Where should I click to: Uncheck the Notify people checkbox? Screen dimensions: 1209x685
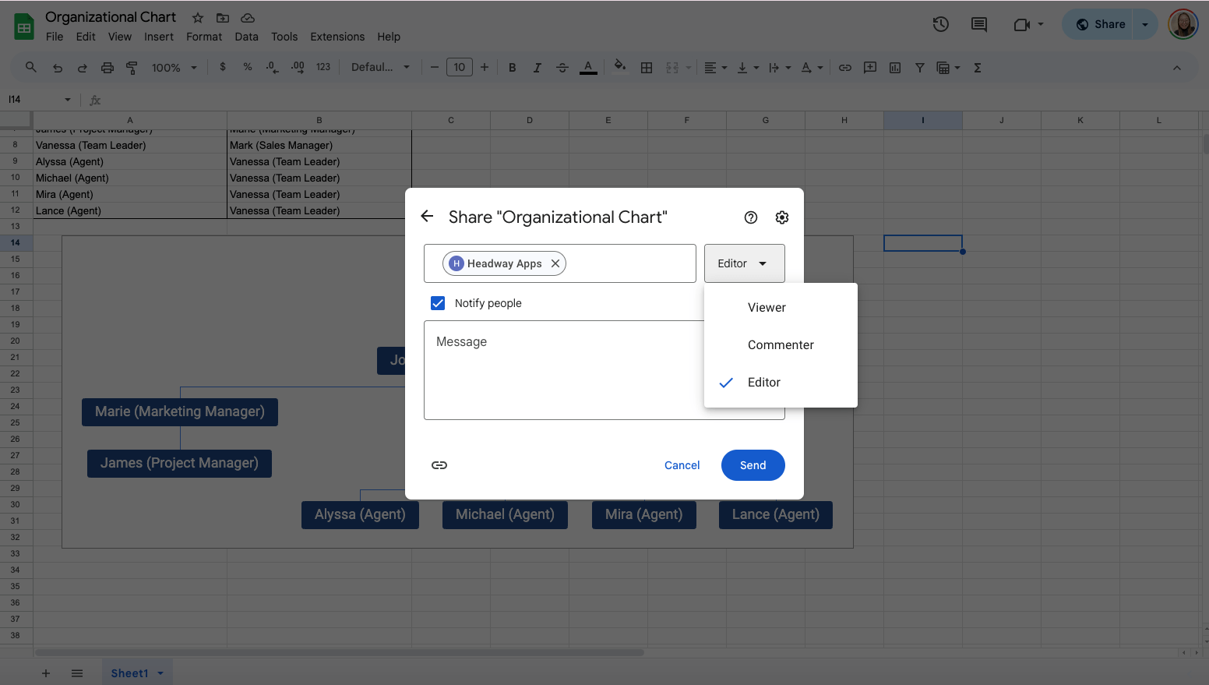[438, 303]
